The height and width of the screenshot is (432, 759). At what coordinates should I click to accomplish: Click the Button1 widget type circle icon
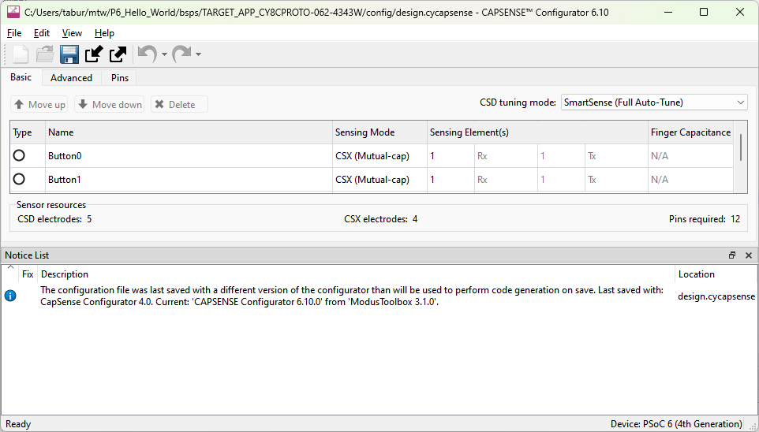pos(19,179)
